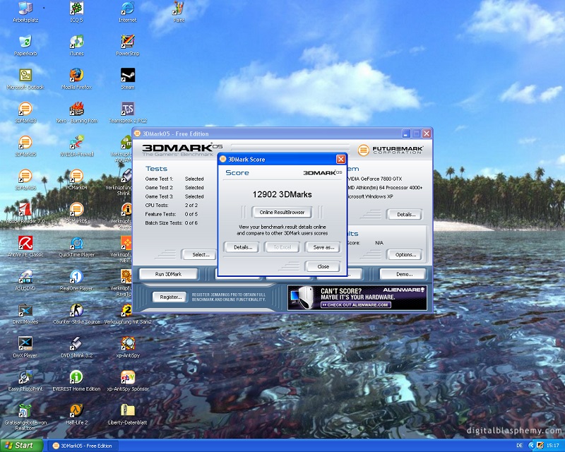Select the DivX Player shortcut
This screenshot has width=565, height=452.
click(x=25, y=347)
